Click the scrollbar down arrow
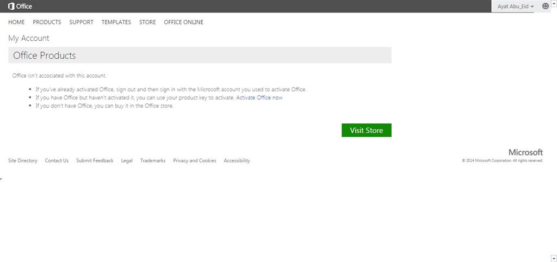Screen dimensions: 557x262 click(553, 259)
